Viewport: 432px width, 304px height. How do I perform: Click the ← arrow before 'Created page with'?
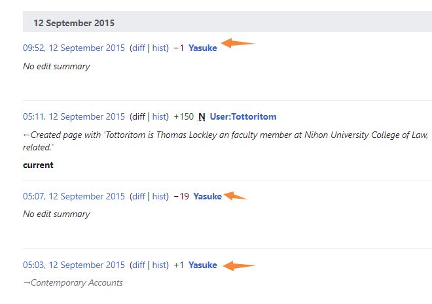coord(27,134)
